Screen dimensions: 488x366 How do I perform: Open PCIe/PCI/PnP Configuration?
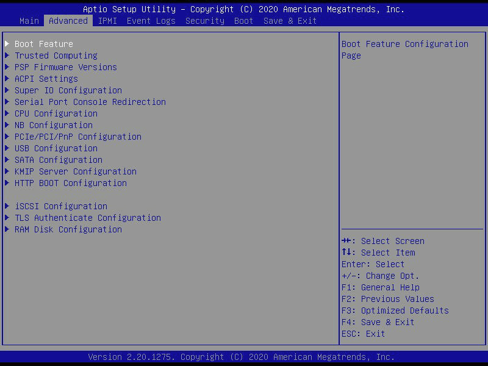[78, 137]
